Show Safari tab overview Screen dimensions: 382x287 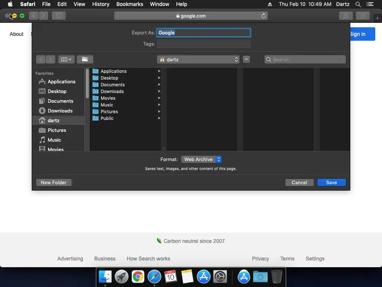(363, 16)
